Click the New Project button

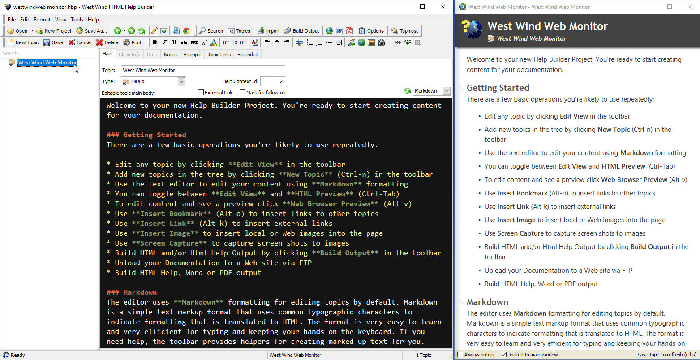54,31
